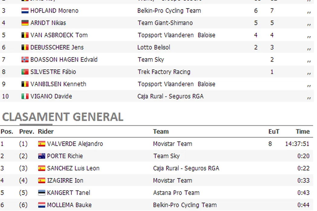Open rider VAN ASBROECK Tom
The image size is (317, 211).
pos(59,35)
